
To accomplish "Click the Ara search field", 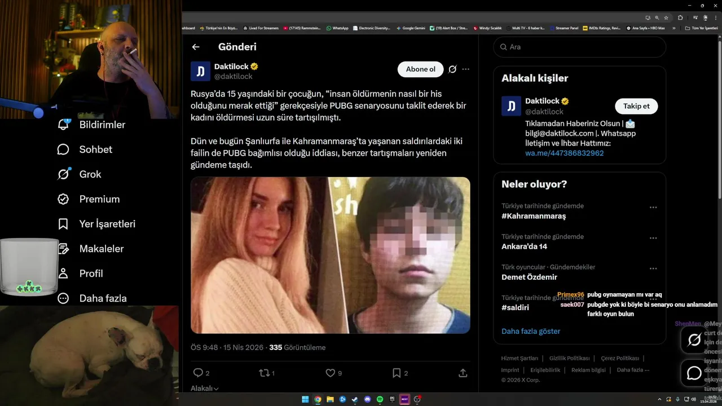I will pos(580,47).
